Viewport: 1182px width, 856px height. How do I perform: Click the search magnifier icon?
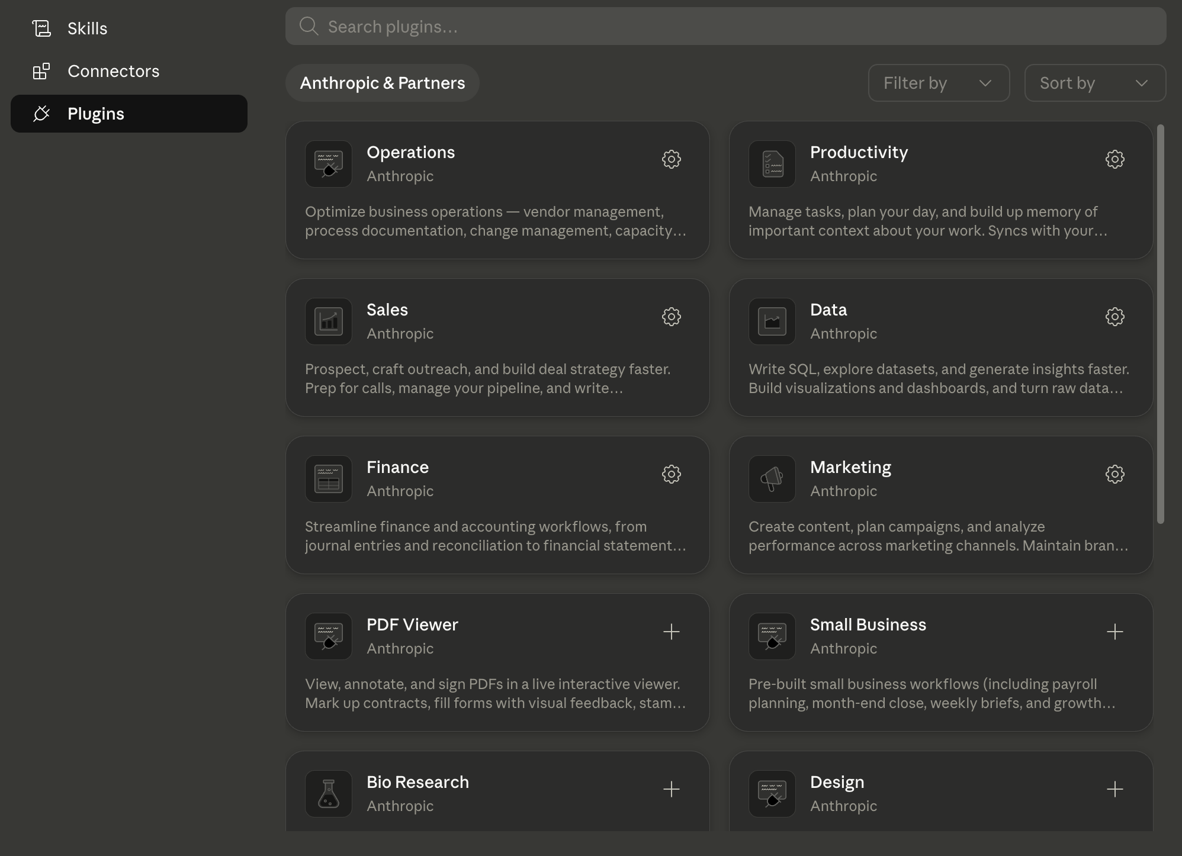tap(309, 26)
